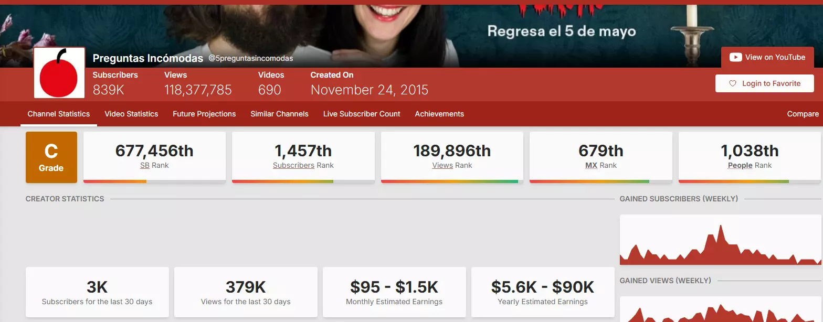Click the weekly gained subscribers chart
Viewport: 823px width, 322px height.
(721, 240)
